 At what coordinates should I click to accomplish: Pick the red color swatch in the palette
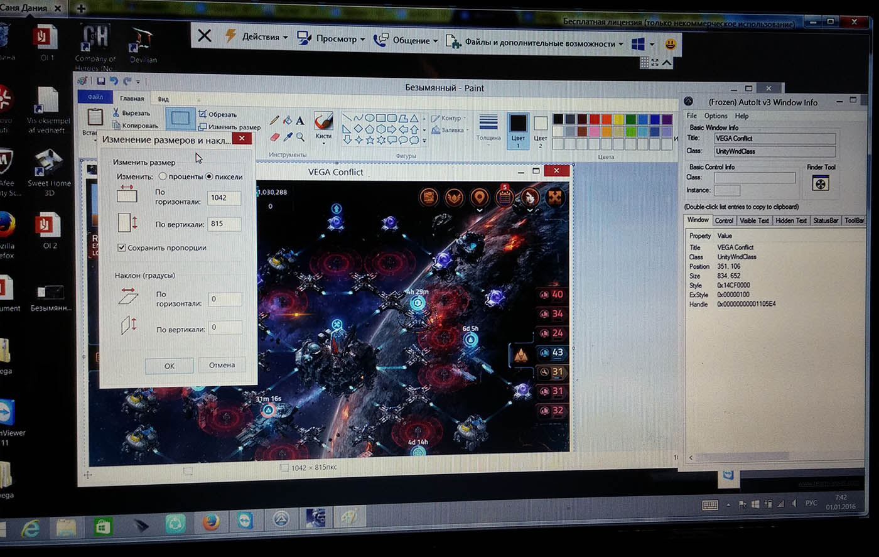click(594, 119)
